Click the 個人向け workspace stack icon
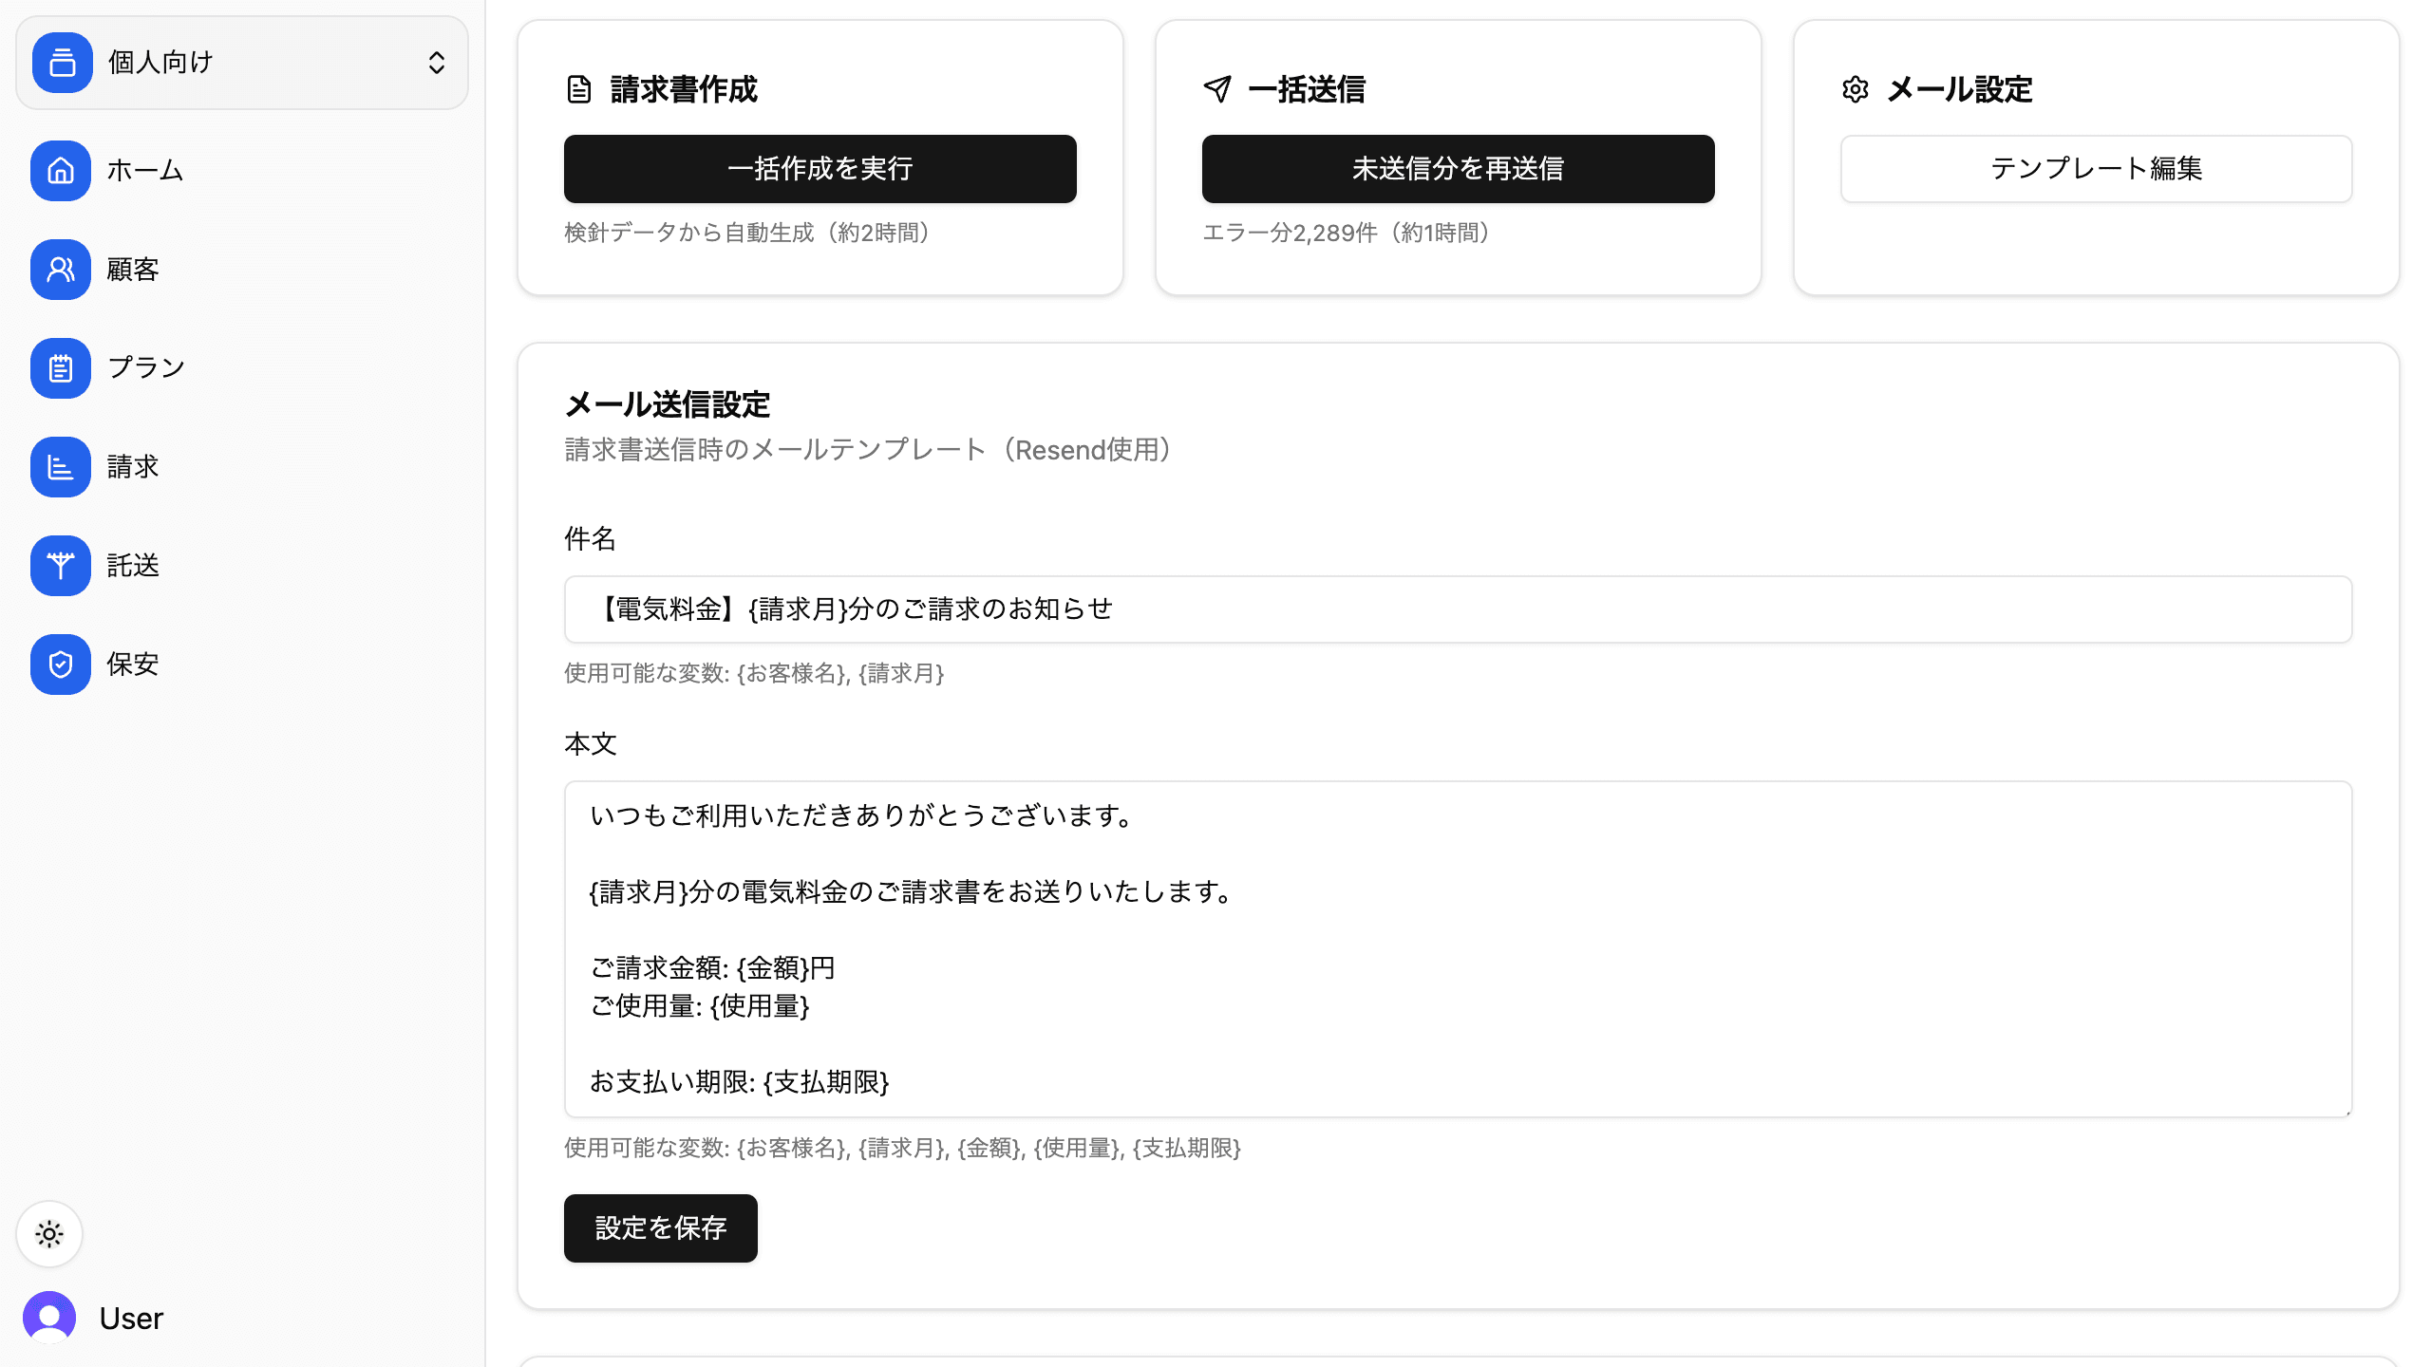Screen dimensions: 2431x1367 tap(63, 63)
